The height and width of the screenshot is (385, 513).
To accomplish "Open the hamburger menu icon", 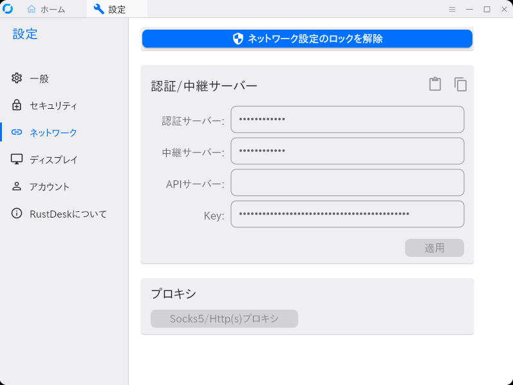I will (452, 9).
